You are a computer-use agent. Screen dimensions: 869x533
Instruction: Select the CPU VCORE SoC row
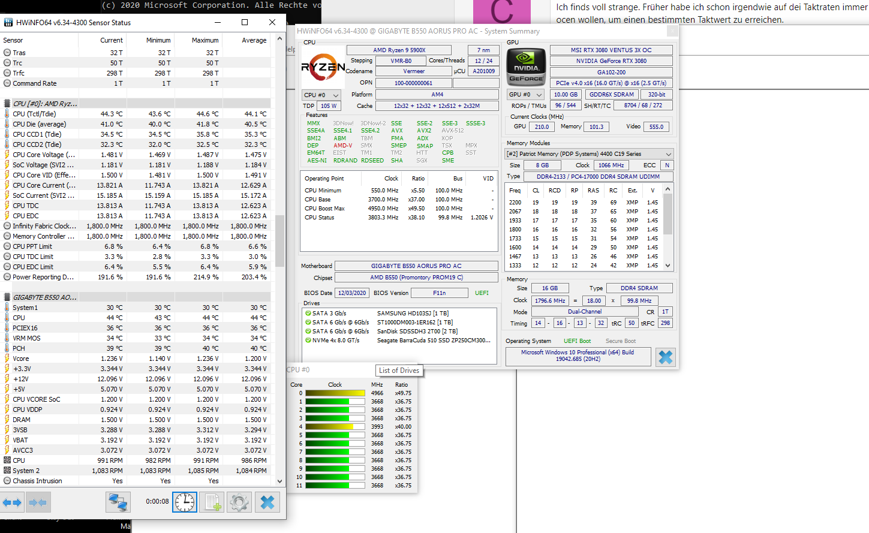(137, 399)
